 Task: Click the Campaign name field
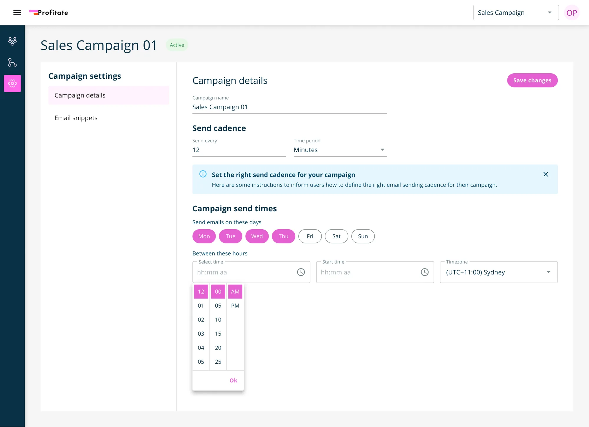click(x=290, y=107)
